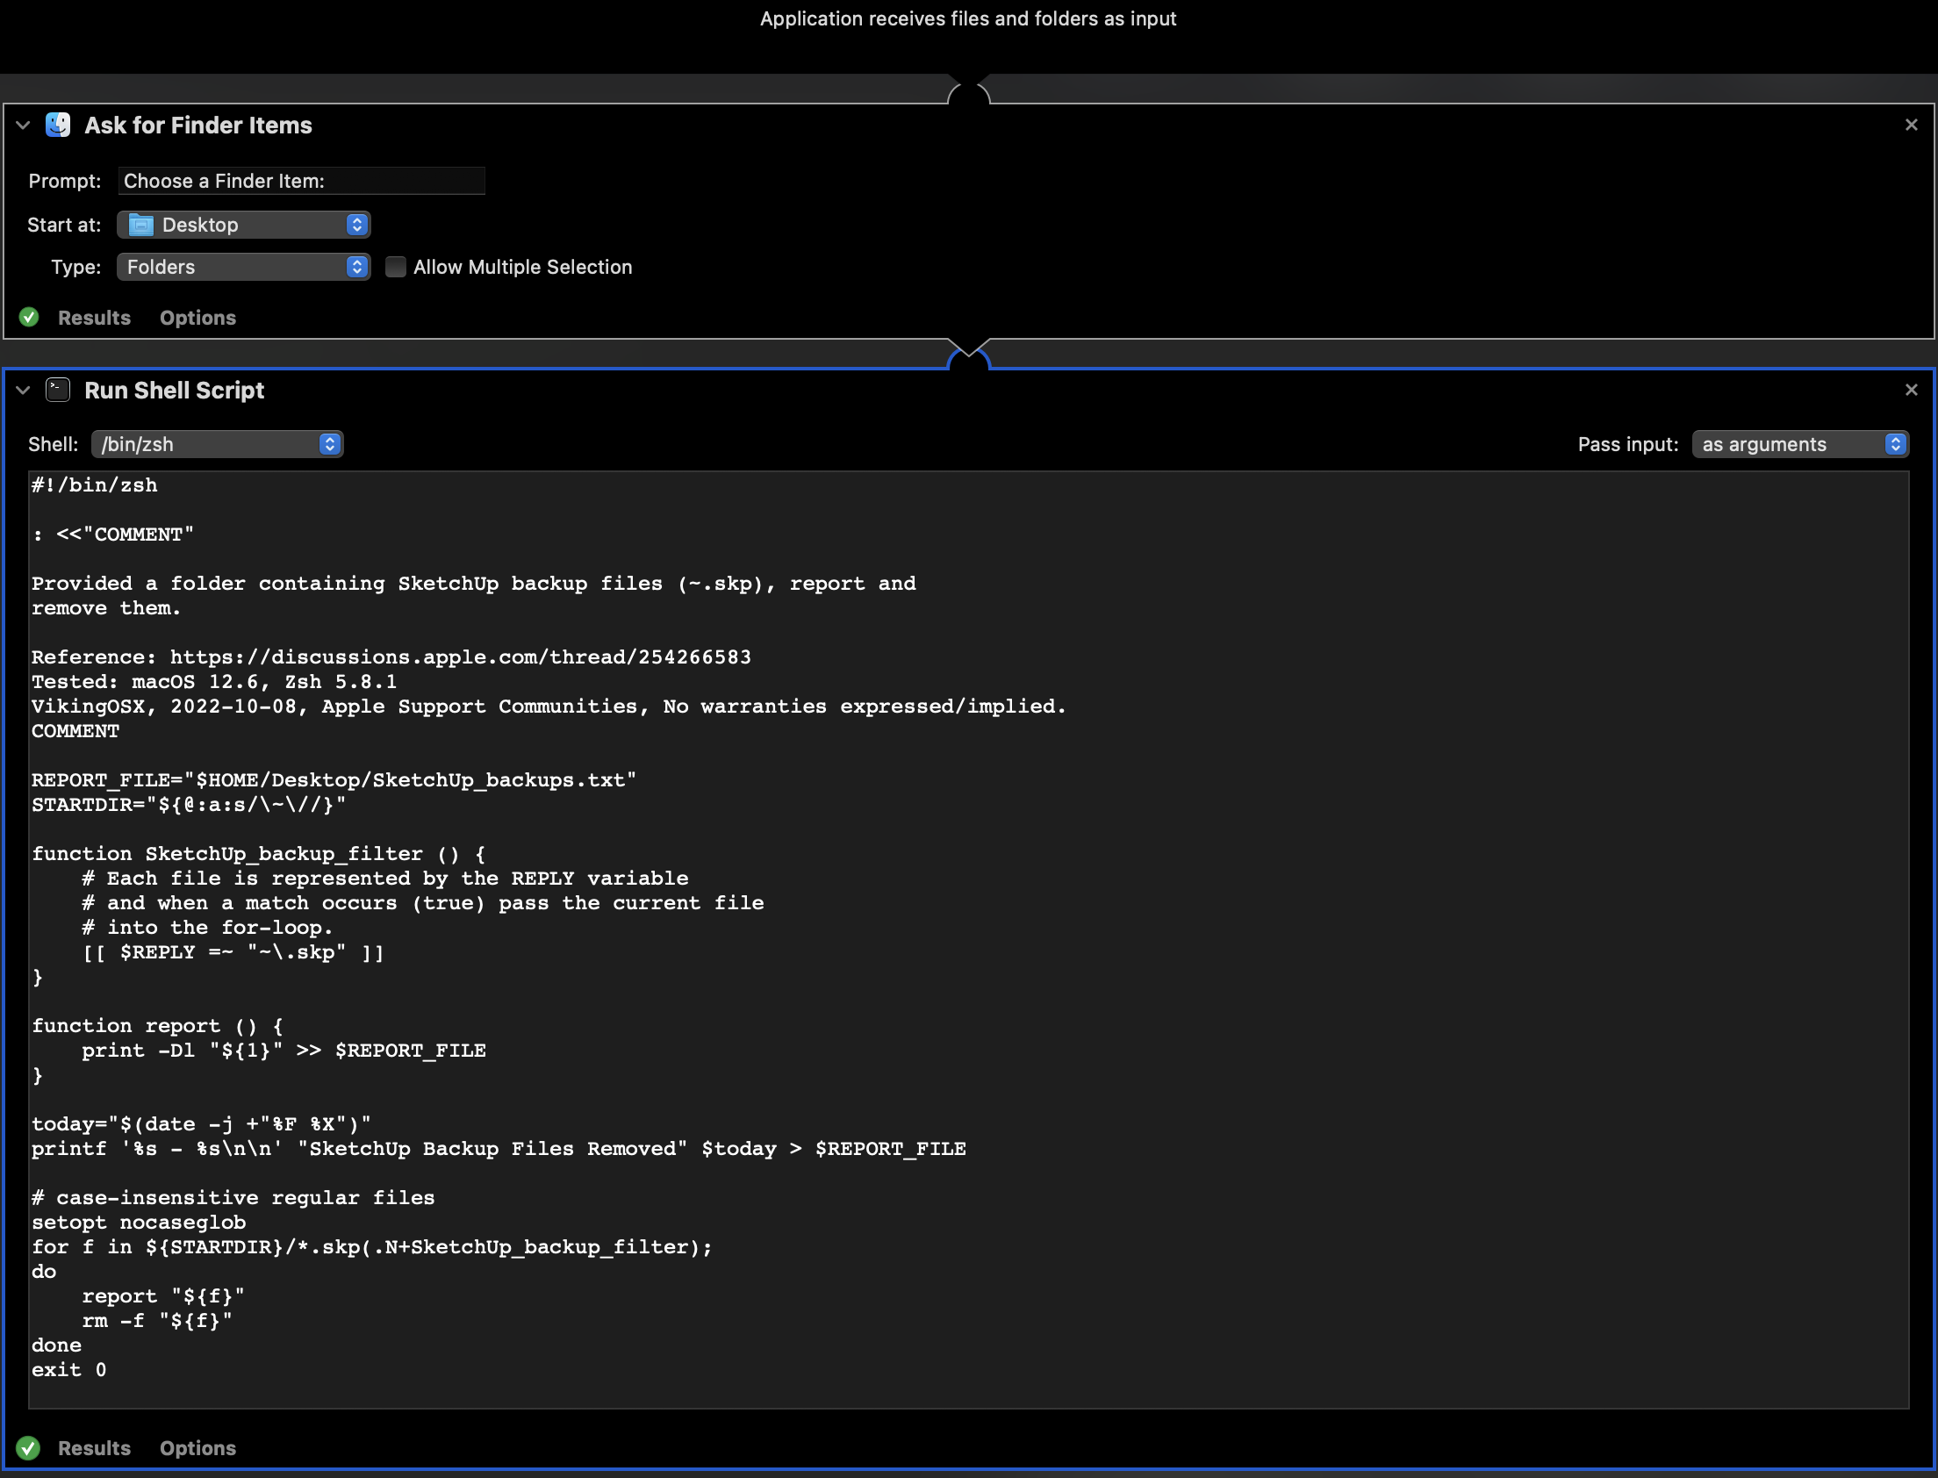Click the green checkmark in Run Shell Script
The image size is (1938, 1478).
coord(29,1447)
